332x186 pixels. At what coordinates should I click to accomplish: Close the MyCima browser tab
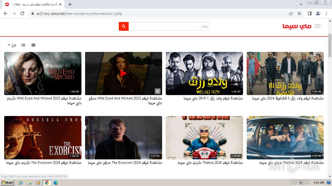pos(60,4)
